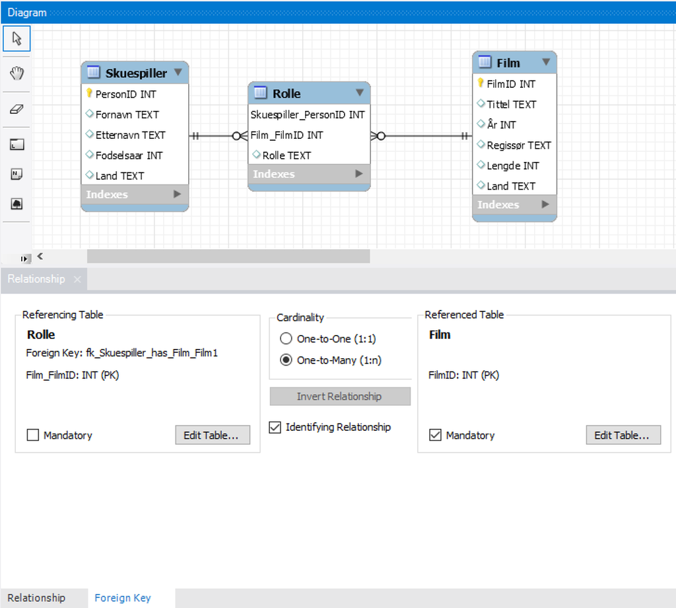
Task: Choose the place new table tool
Action: pyautogui.click(x=17, y=143)
